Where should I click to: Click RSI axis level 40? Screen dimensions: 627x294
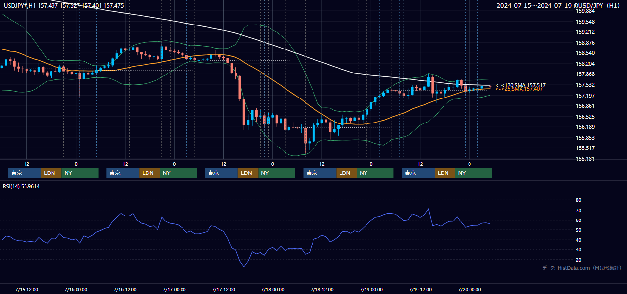pyautogui.click(x=578, y=240)
